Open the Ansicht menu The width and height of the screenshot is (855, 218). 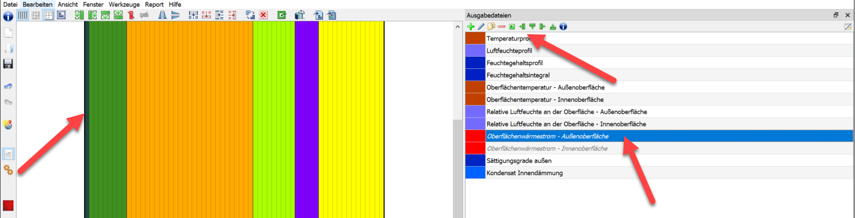click(x=68, y=4)
